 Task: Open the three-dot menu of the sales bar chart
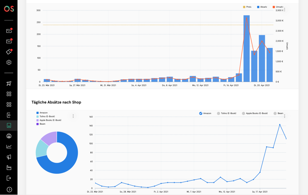tap(285, 10)
